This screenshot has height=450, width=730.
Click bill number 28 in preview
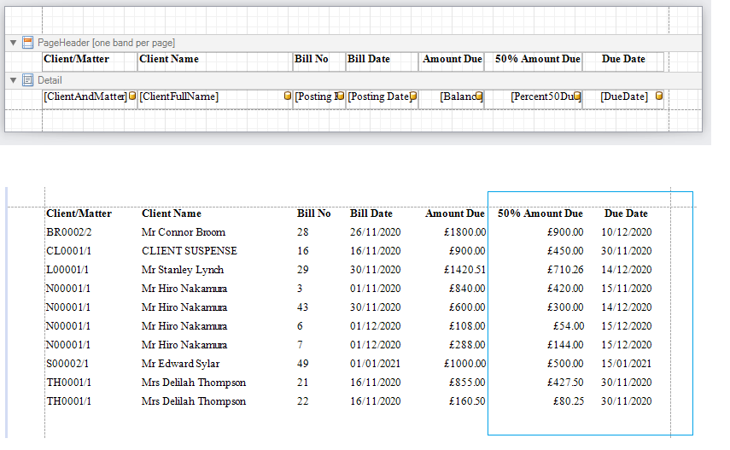coord(302,232)
